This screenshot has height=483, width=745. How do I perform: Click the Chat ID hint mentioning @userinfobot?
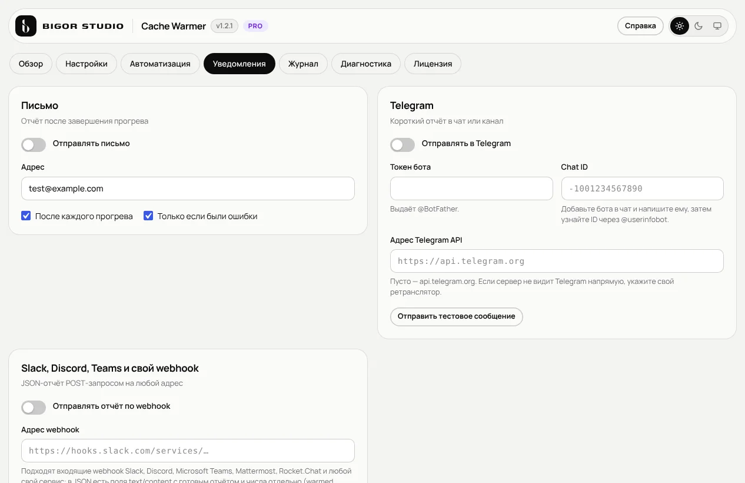click(636, 214)
